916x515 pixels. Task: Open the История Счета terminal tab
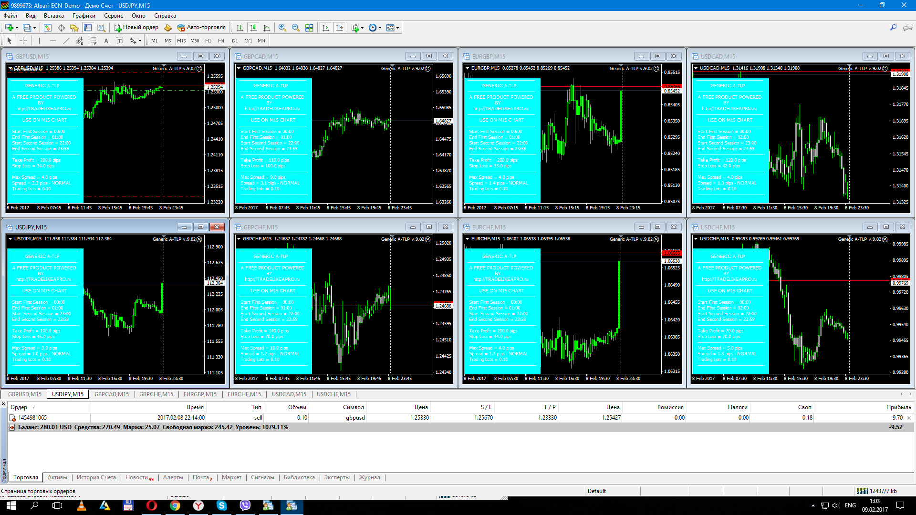coord(96,477)
